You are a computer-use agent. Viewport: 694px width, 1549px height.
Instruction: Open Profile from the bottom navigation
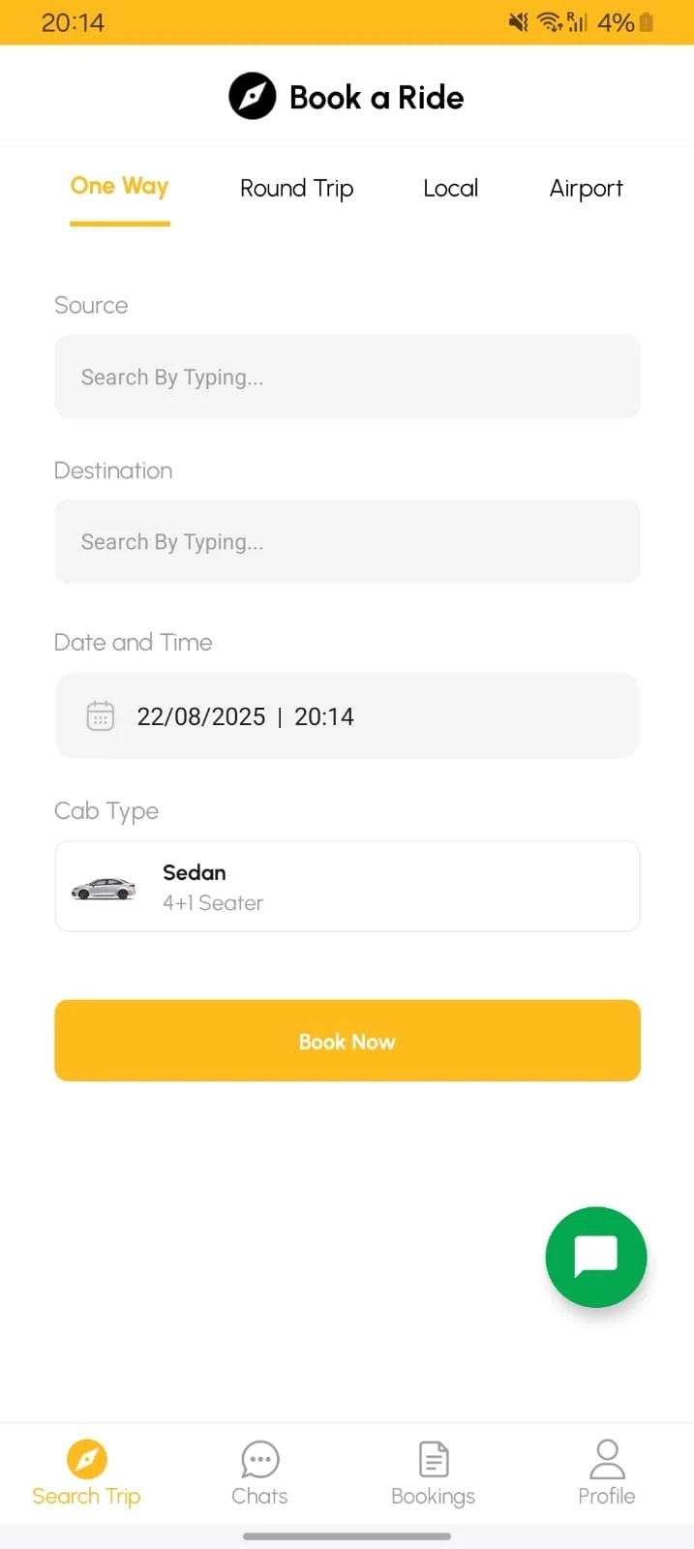(606, 1472)
